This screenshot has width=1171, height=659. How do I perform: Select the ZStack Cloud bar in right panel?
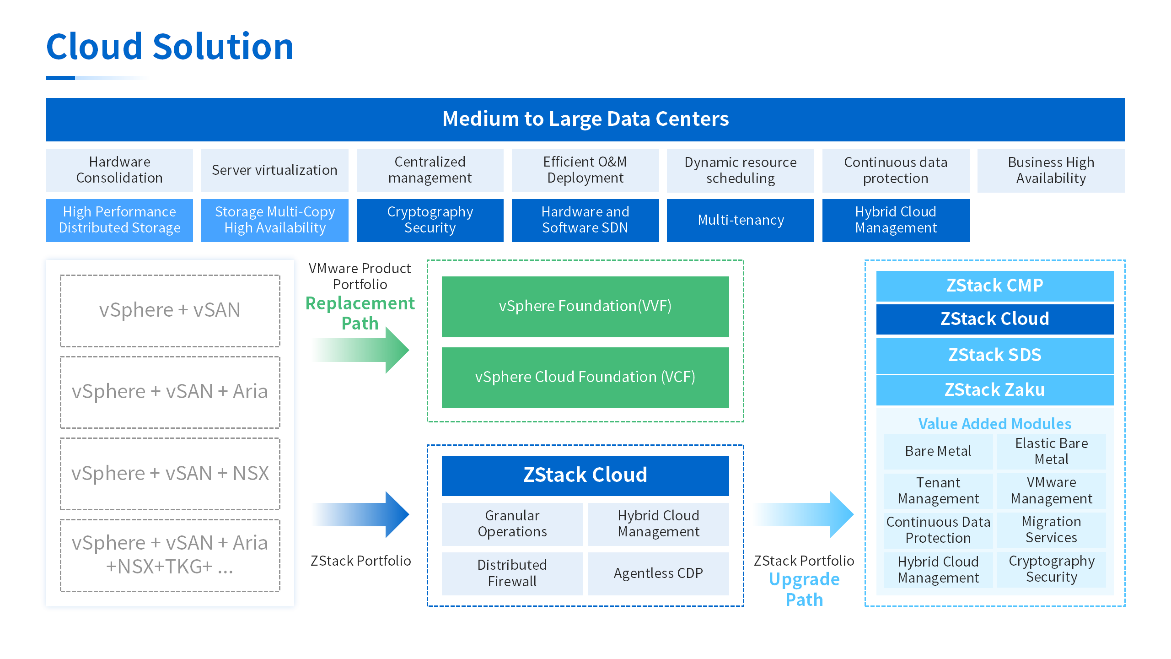pyautogui.click(x=995, y=319)
